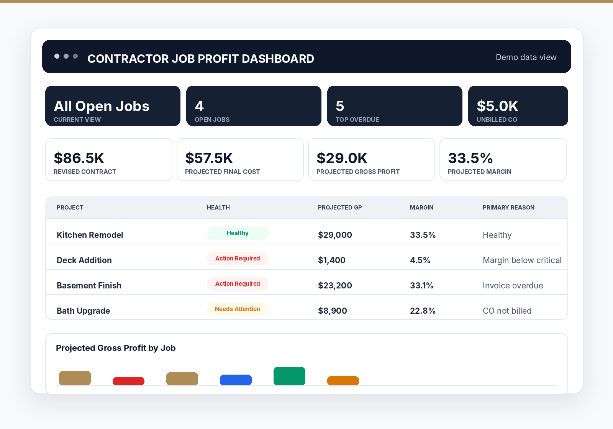The width and height of the screenshot is (613, 429).
Task: Click the orange bar in the profit chart
Action: click(343, 381)
